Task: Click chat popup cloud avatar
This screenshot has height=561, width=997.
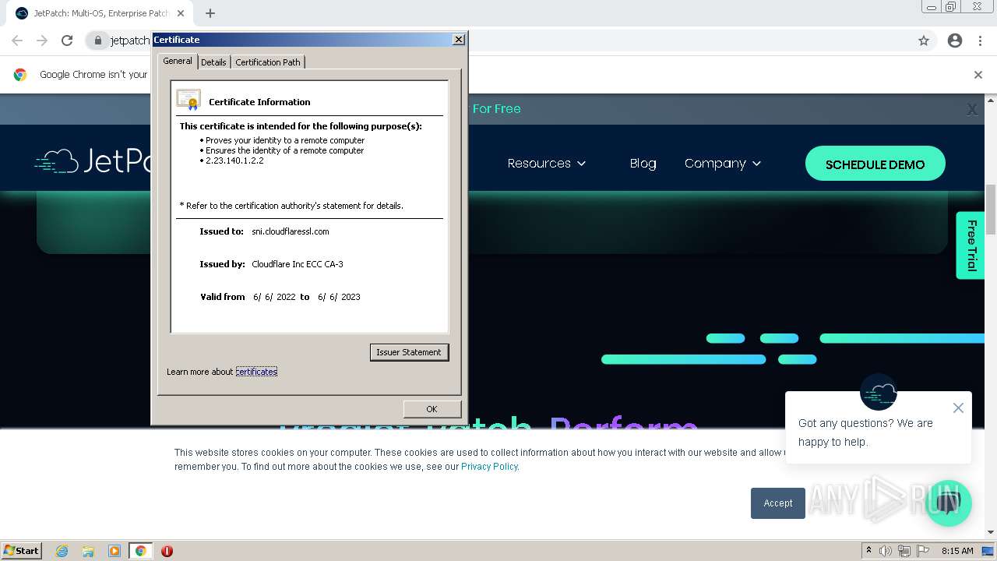Action: [879, 392]
